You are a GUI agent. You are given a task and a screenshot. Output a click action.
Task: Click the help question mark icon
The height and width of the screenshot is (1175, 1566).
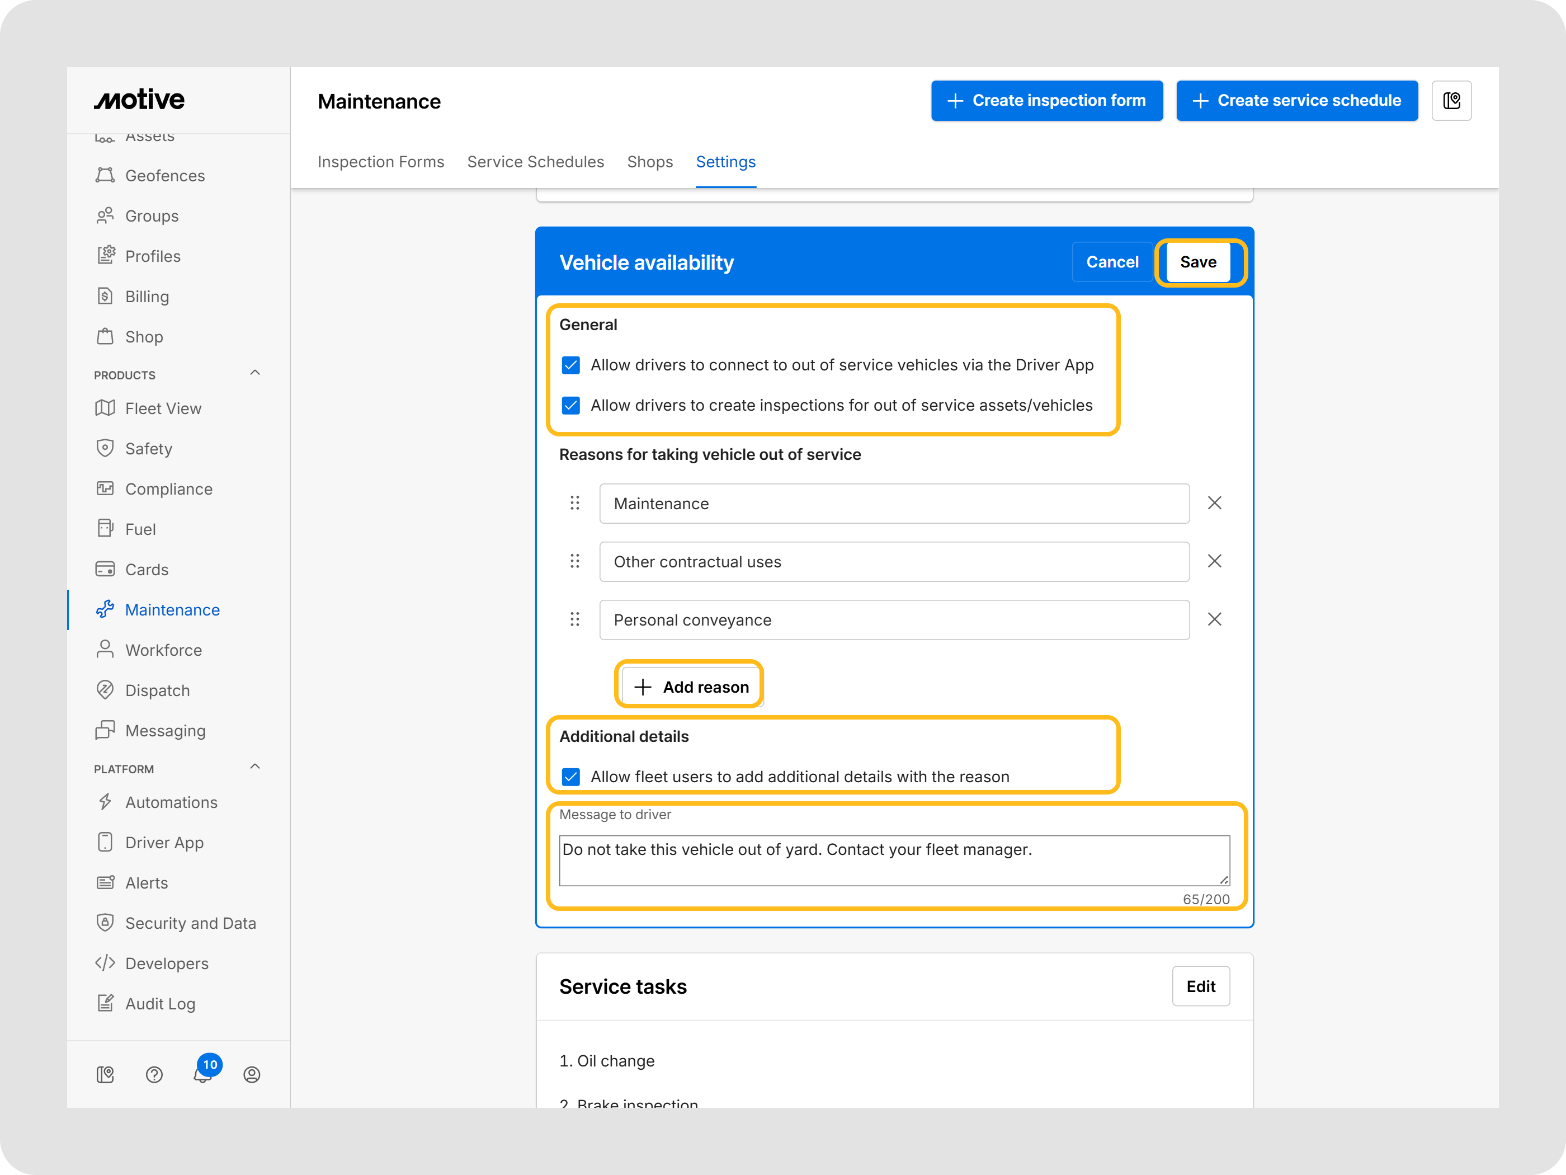[x=154, y=1074]
